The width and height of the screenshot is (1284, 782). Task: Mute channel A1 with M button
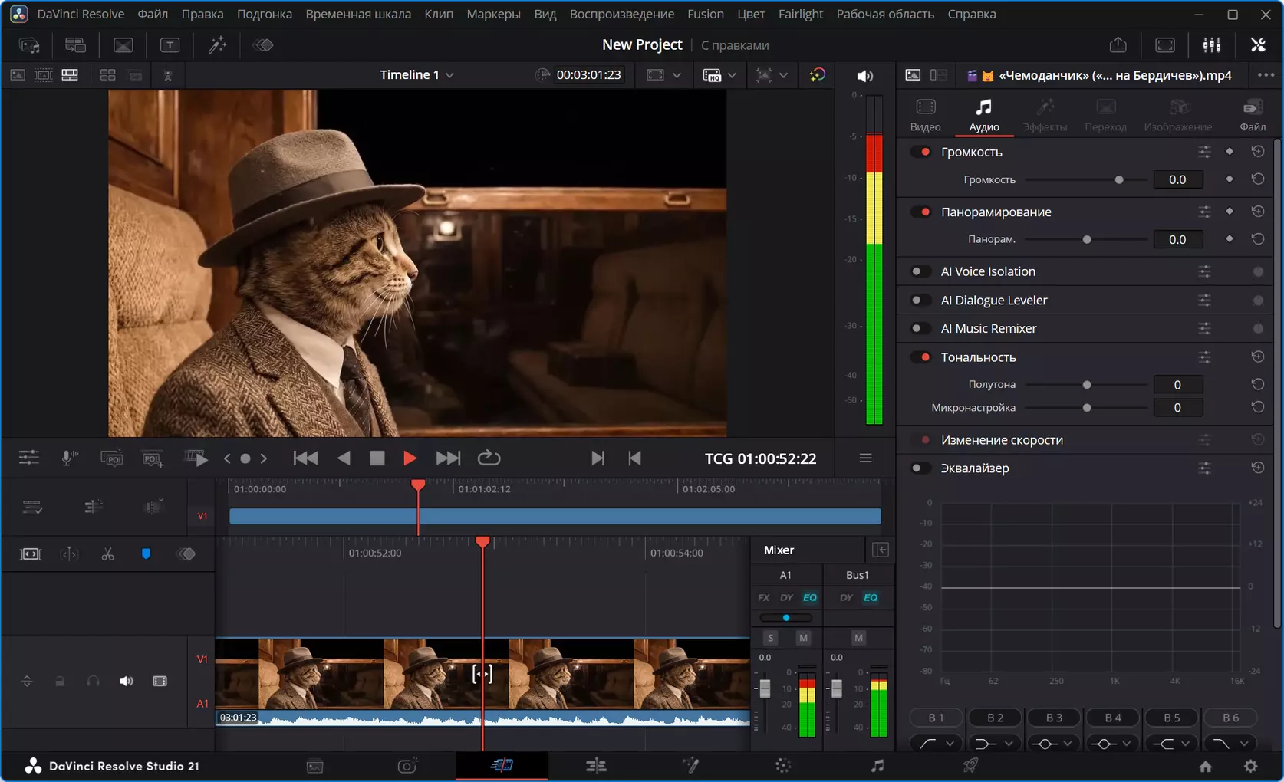click(x=803, y=638)
